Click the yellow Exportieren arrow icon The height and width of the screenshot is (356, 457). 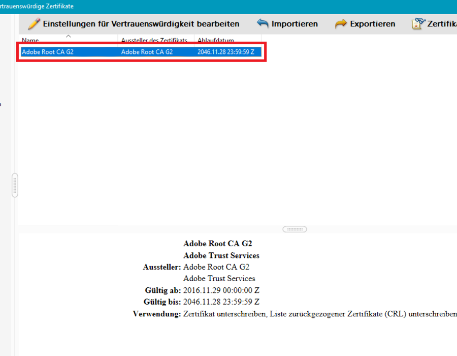coord(341,23)
